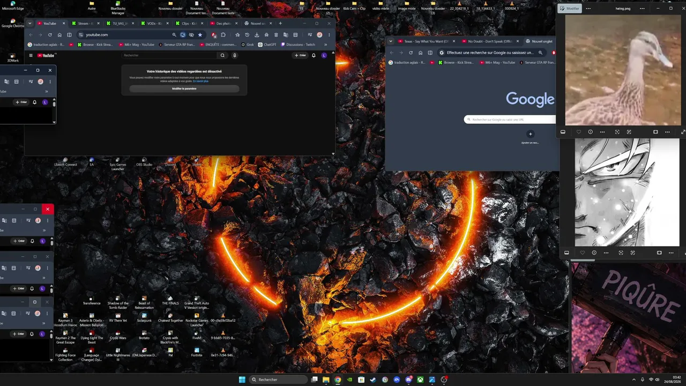The height and width of the screenshot is (386, 686).
Task: Open File Explorer from the taskbar
Action: click(x=326, y=380)
